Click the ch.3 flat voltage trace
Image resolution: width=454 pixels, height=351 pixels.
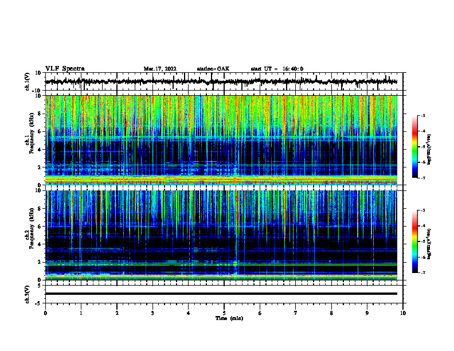pyautogui.click(x=221, y=294)
